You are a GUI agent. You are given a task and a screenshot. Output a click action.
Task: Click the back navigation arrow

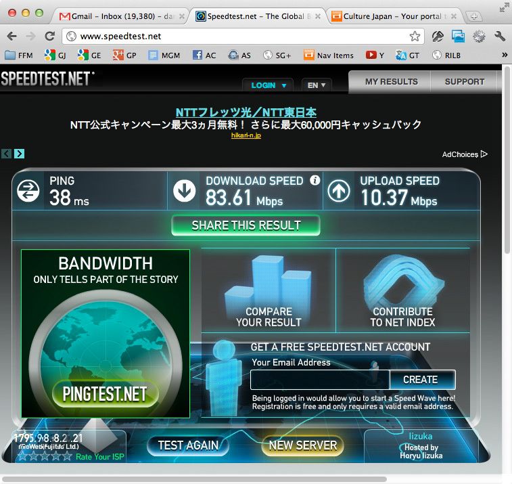coord(11,37)
